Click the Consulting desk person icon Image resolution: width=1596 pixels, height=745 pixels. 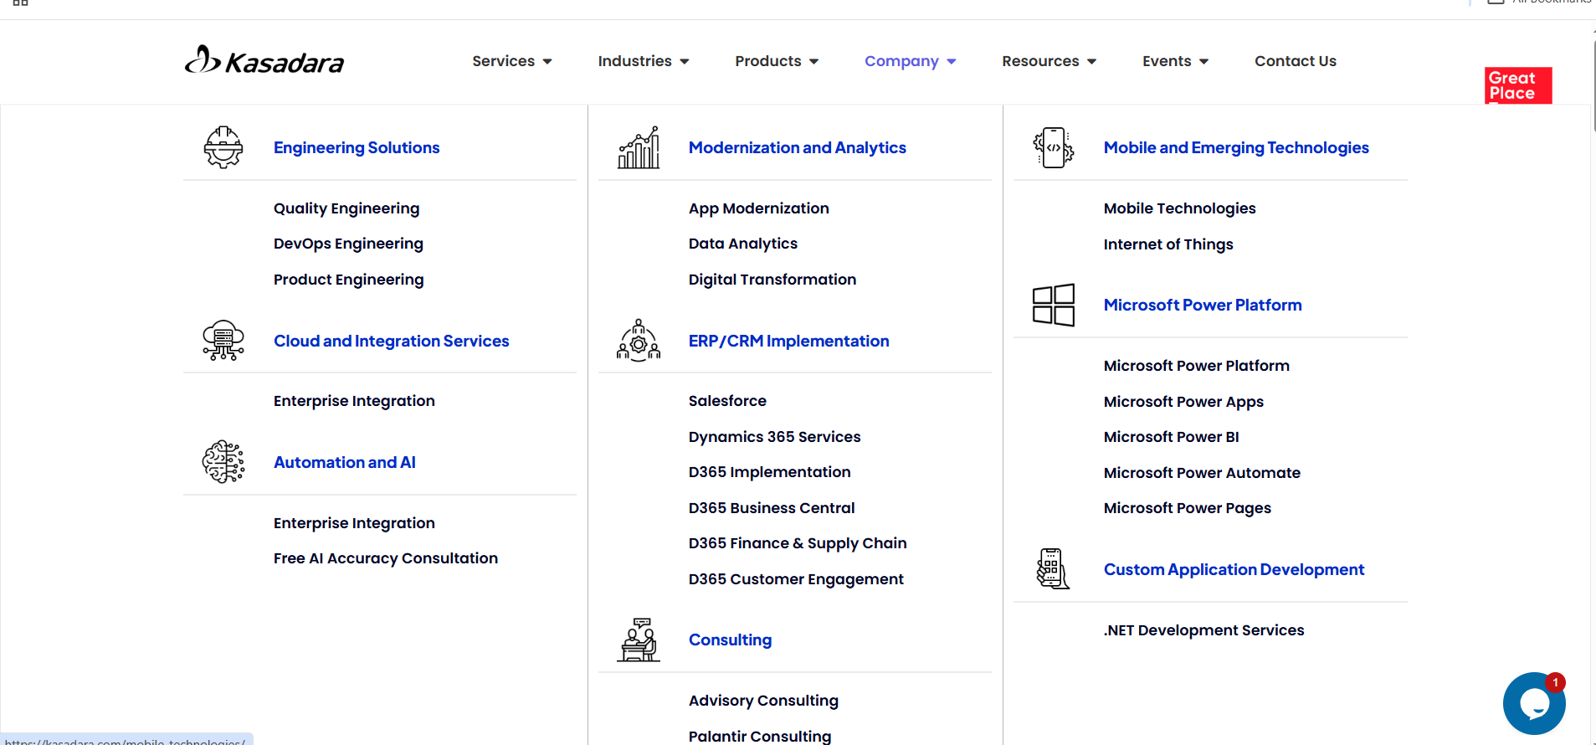639,640
